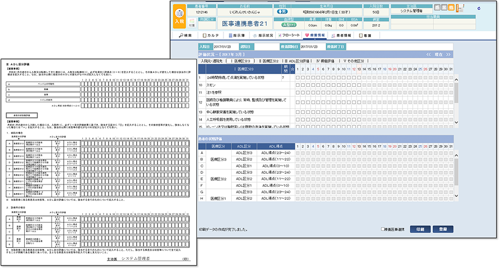Click 医療区分2 cell in state table
Image resolution: width=500 pixels, height=269 pixels.
(x=218, y=179)
